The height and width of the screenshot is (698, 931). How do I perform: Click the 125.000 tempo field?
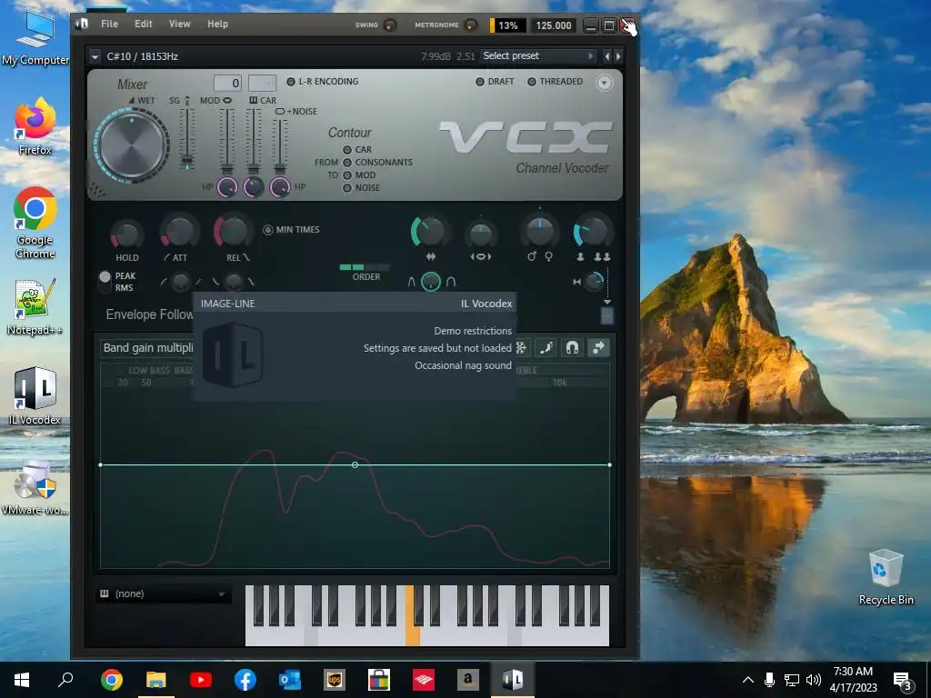click(x=554, y=25)
